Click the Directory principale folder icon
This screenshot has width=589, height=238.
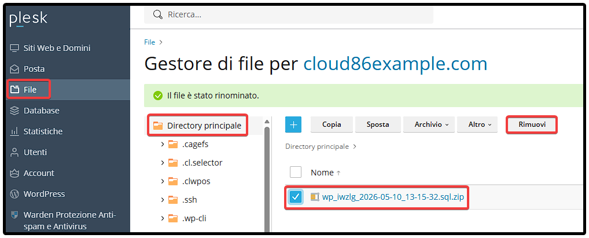pos(158,126)
